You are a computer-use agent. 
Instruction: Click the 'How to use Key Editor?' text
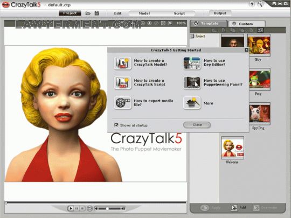click(x=214, y=62)
